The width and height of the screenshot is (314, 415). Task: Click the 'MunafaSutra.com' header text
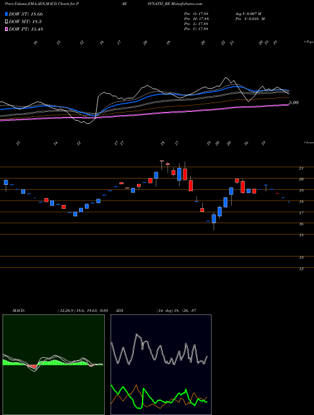[x=187, y=4]
